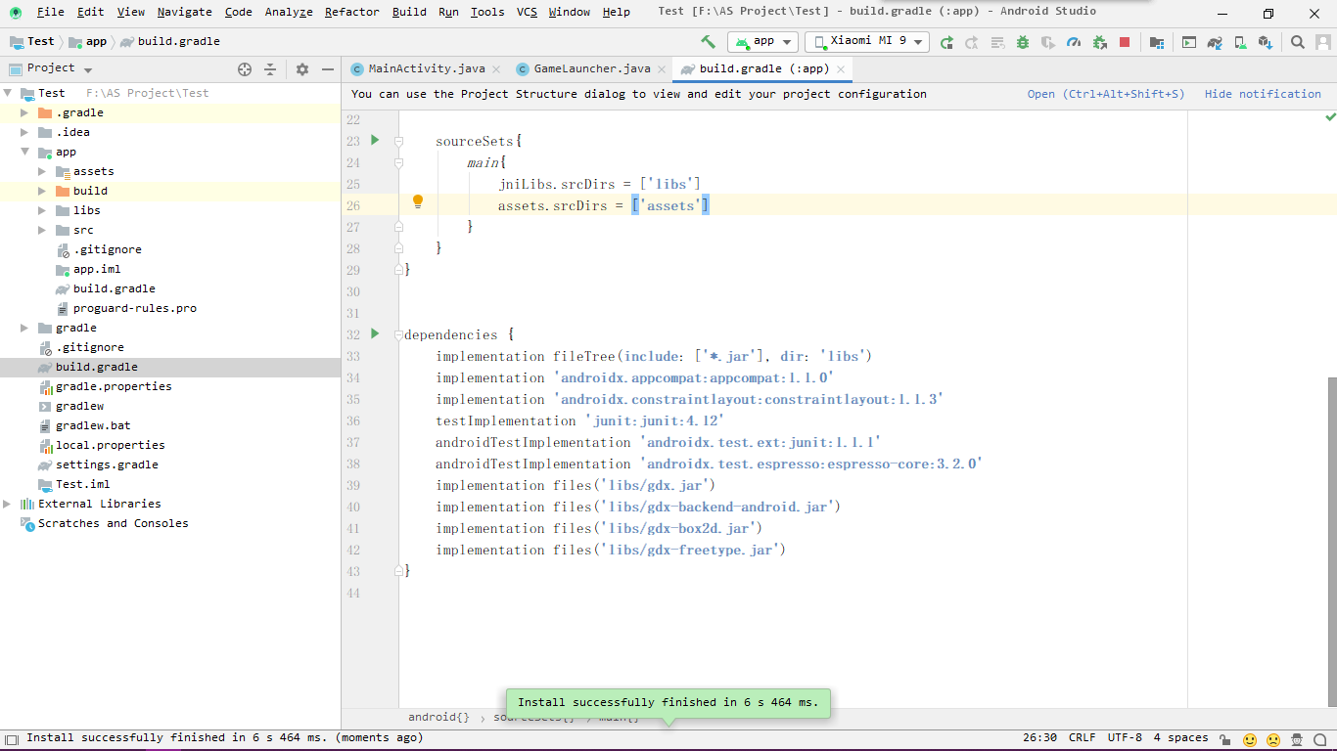Click the run gutter arrow on line 32
Viewport: 1337px width, 751px height.
click(375, 334)
